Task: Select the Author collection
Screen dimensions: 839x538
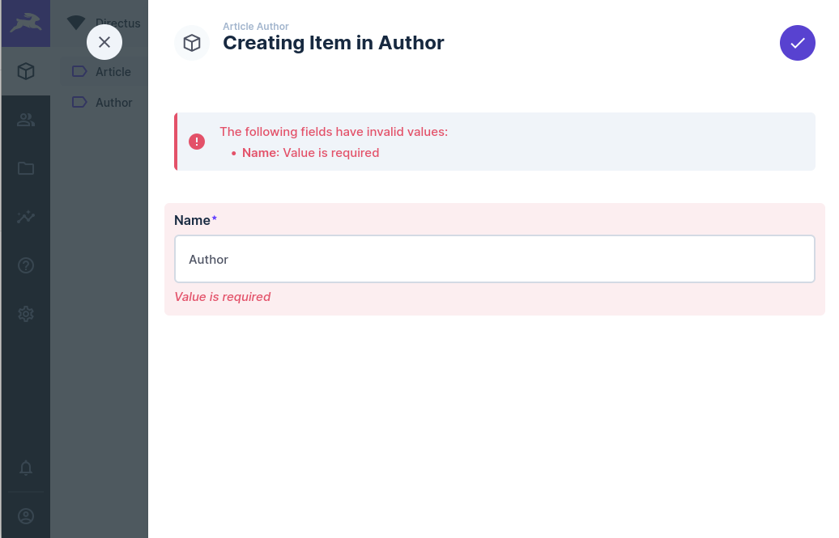Action: pyautogui.click(x=113, y=102)
